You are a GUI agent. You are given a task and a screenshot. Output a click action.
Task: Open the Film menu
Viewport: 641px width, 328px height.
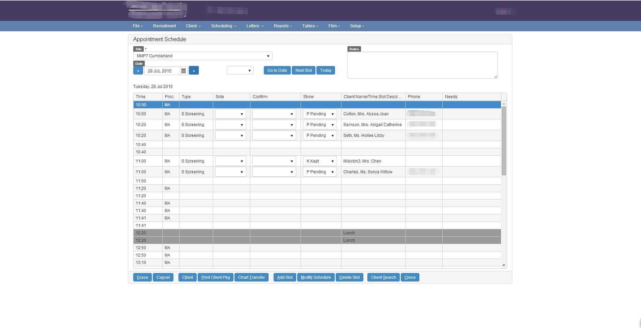(x=334, y=26)
